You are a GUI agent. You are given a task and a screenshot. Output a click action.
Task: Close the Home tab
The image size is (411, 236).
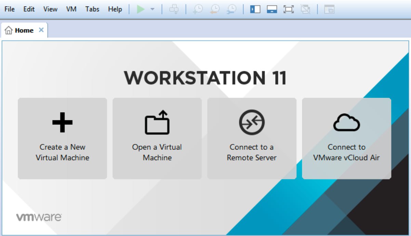[x=41, y=30]
